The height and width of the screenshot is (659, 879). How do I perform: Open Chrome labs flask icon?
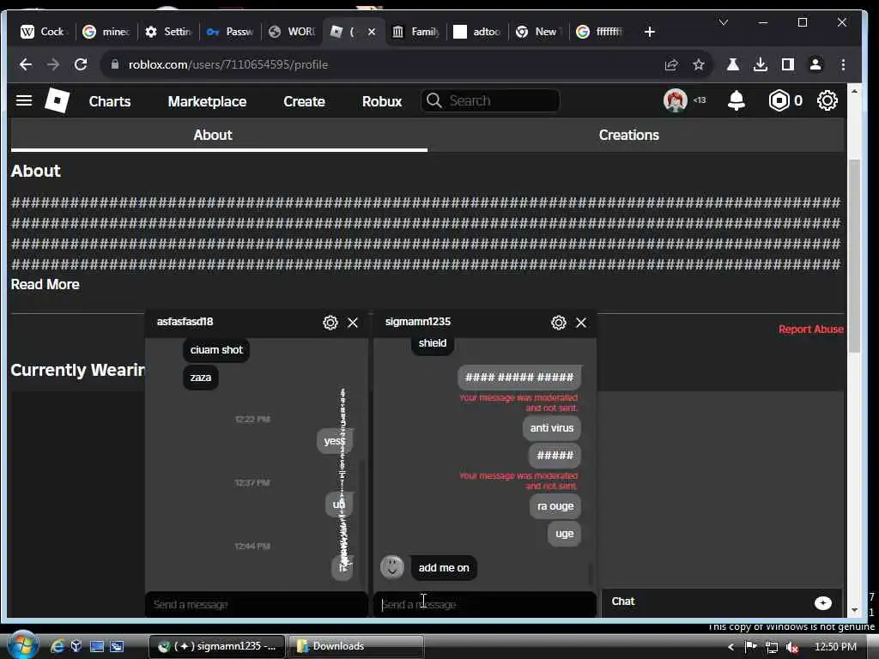point(733,64)
